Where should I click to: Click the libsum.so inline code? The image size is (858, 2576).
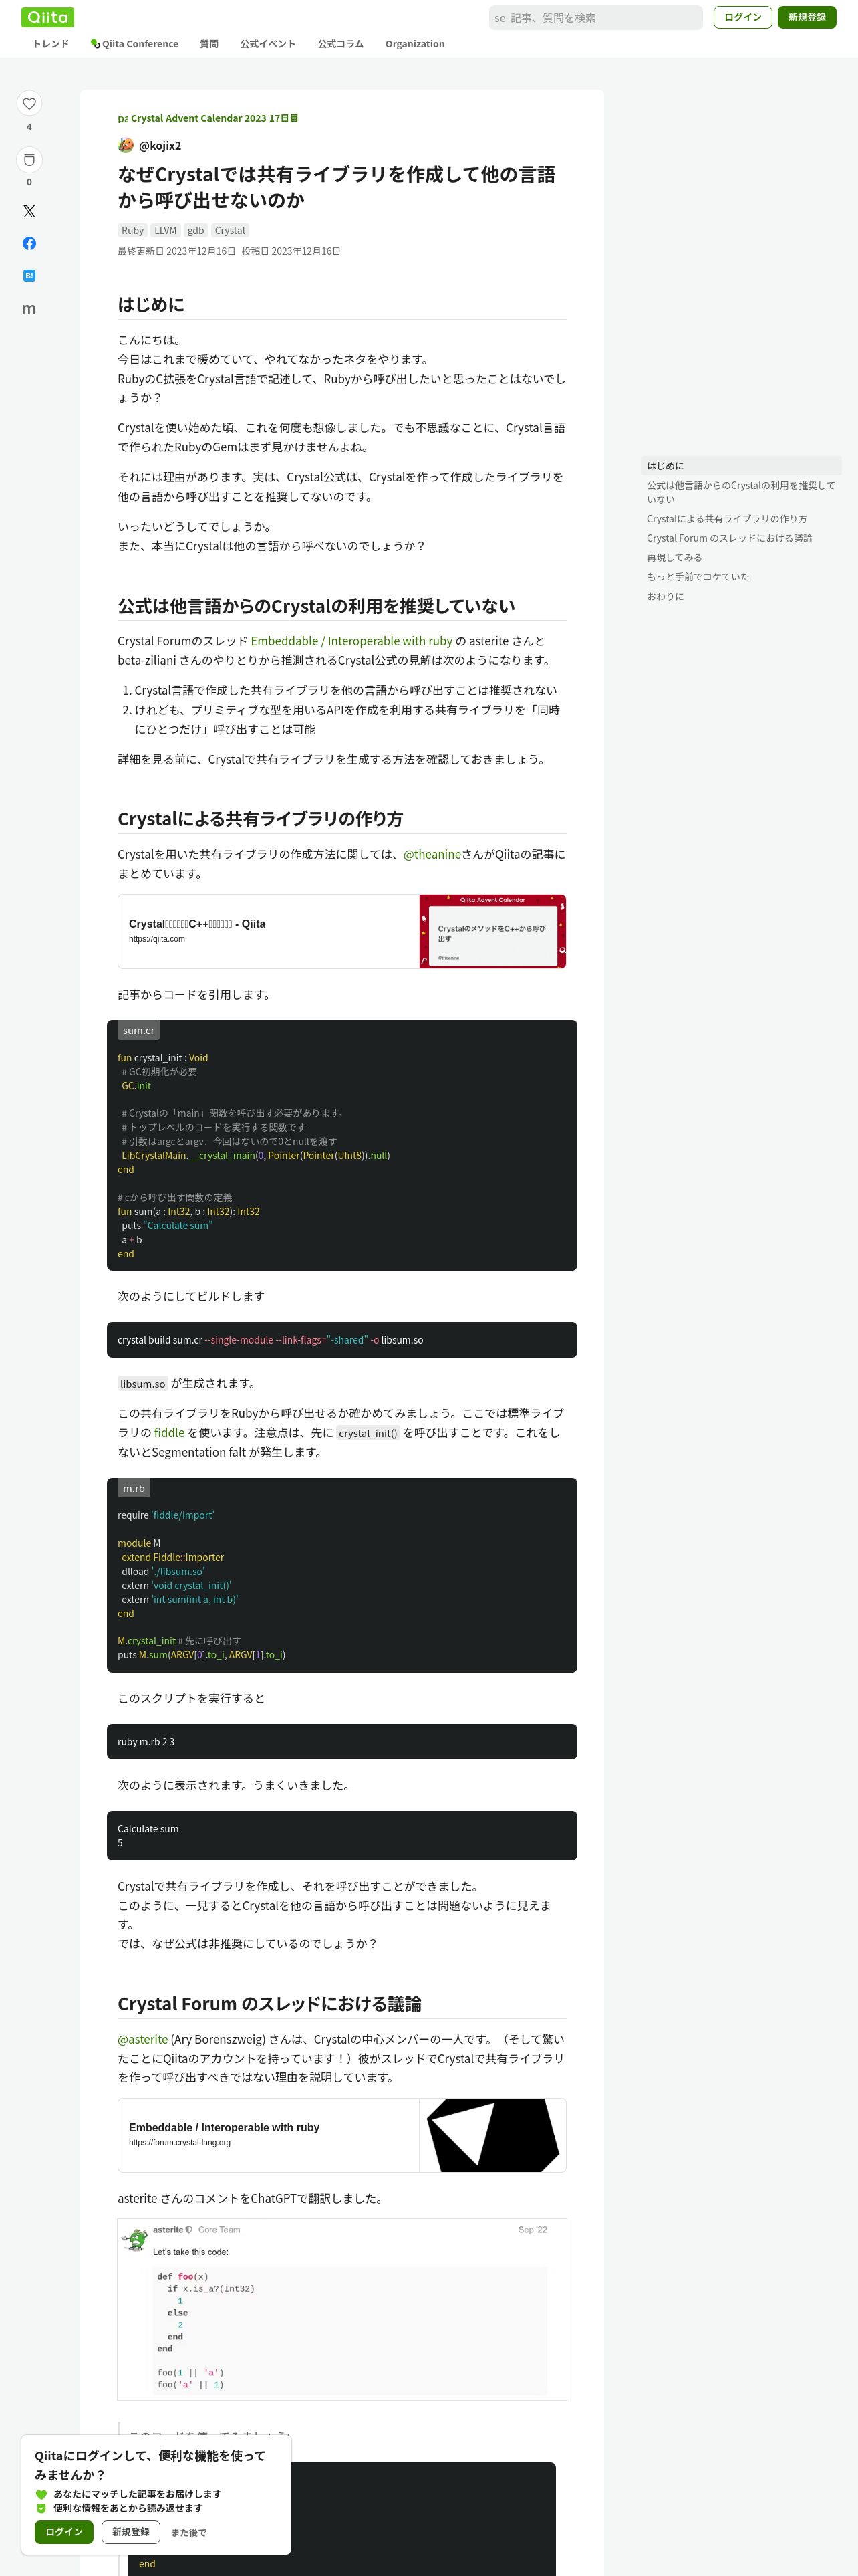(x=143, y=1384)
